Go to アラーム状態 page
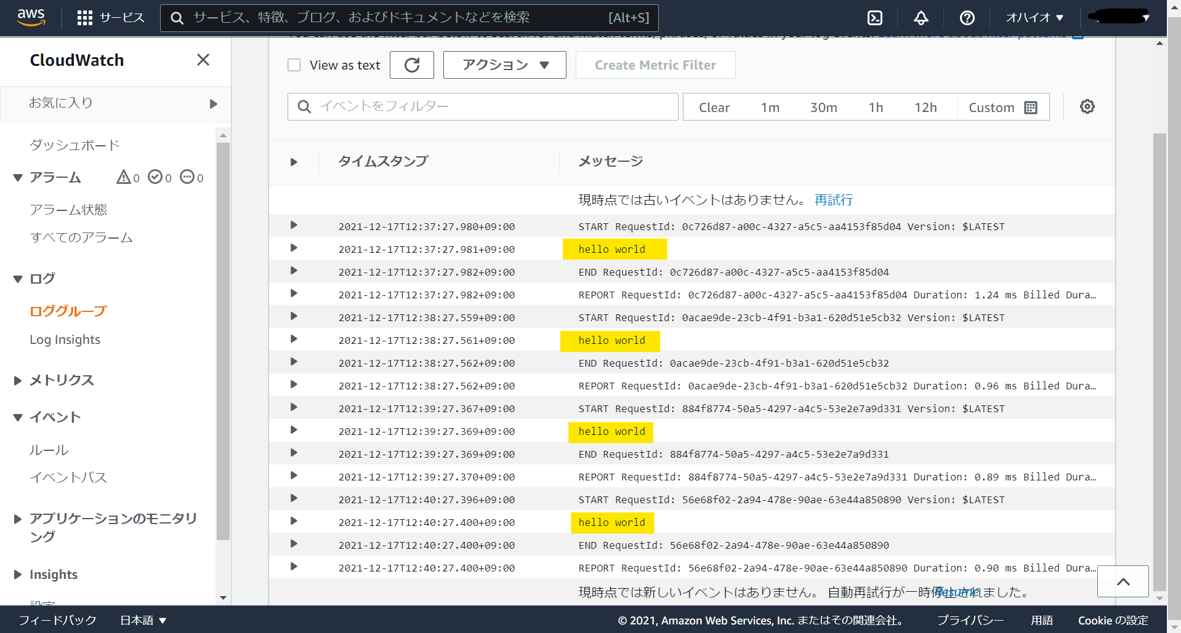The height and width of the screenshot is (633, 1181). (68, 210)
